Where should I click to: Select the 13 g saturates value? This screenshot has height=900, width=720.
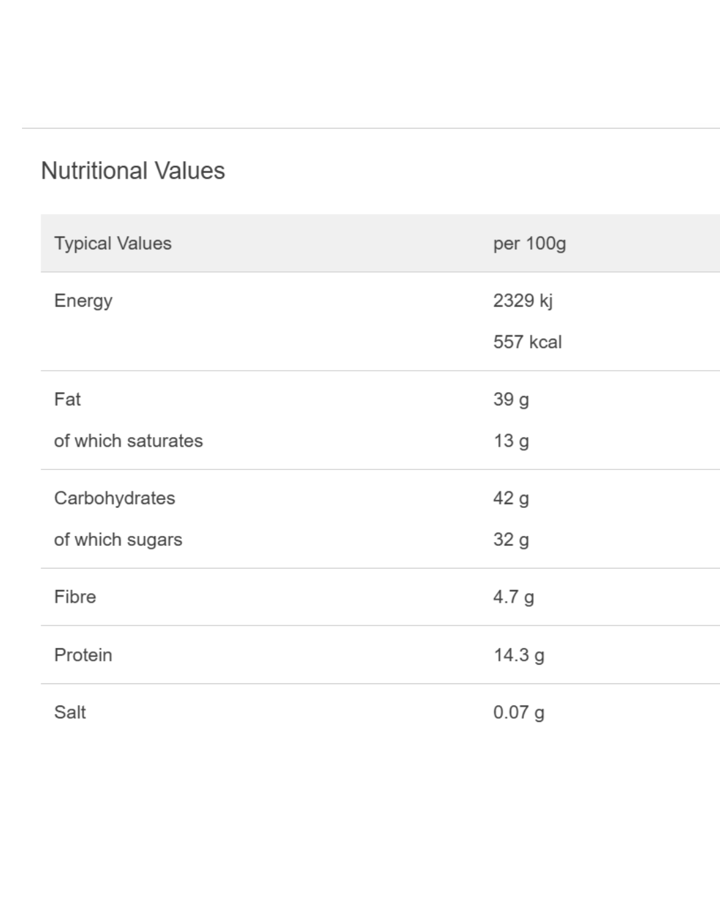coord(511,441)
